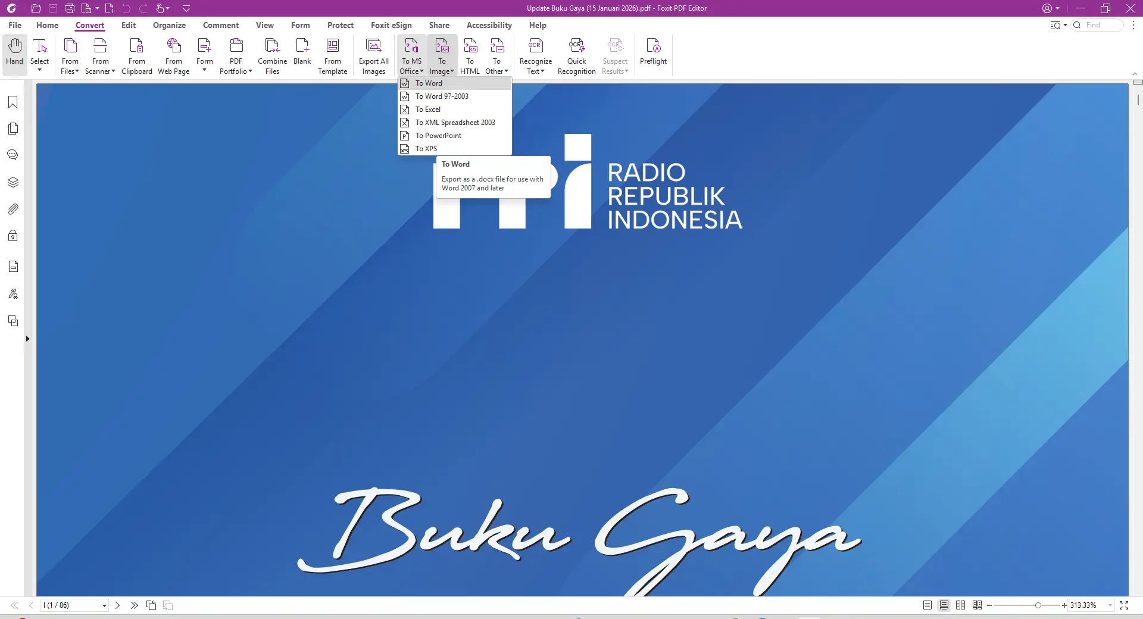Go to the next page
The height and width of the screenshot is (619, 1143).
tap(117, 605)
